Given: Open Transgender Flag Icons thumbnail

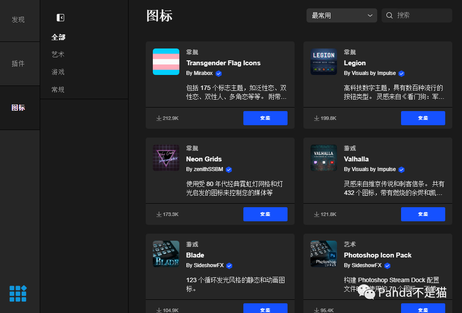Looking at the screenshot, I should pos(166,62).
